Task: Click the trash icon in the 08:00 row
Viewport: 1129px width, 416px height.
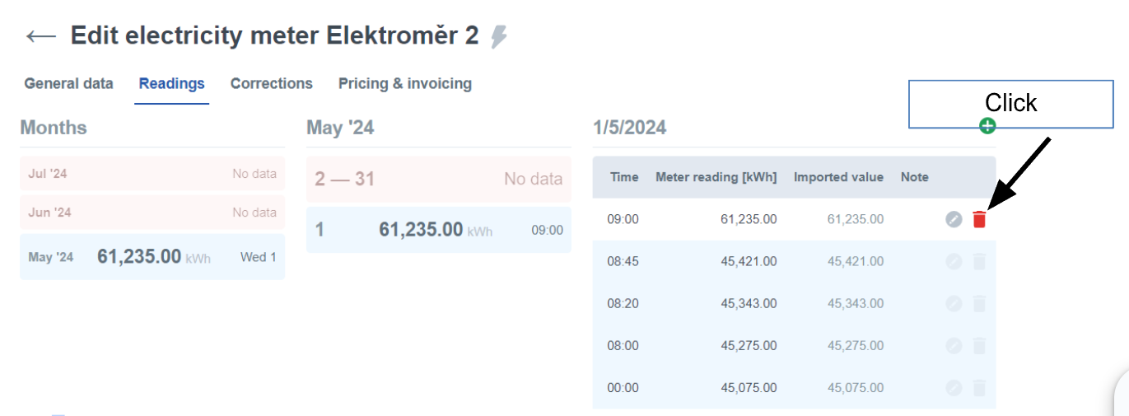Action: 979,345
